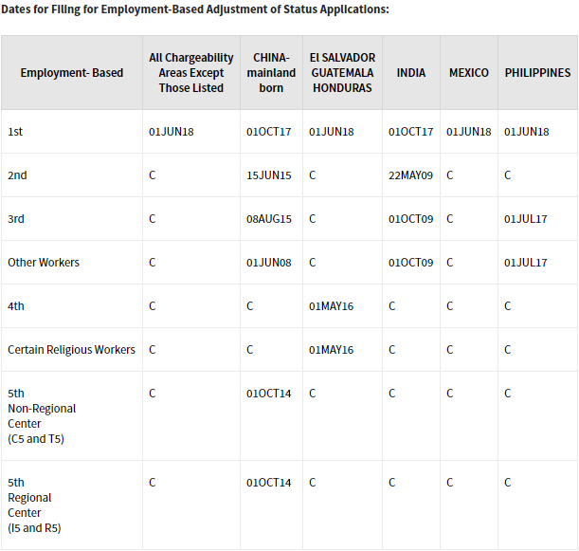
Task: Click the PHILIPPINES column header
Action: pos(537,73)
